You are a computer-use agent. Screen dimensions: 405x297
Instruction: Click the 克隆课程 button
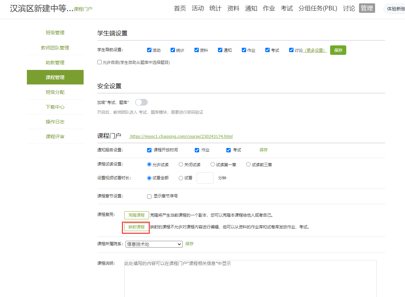(137, 215)
